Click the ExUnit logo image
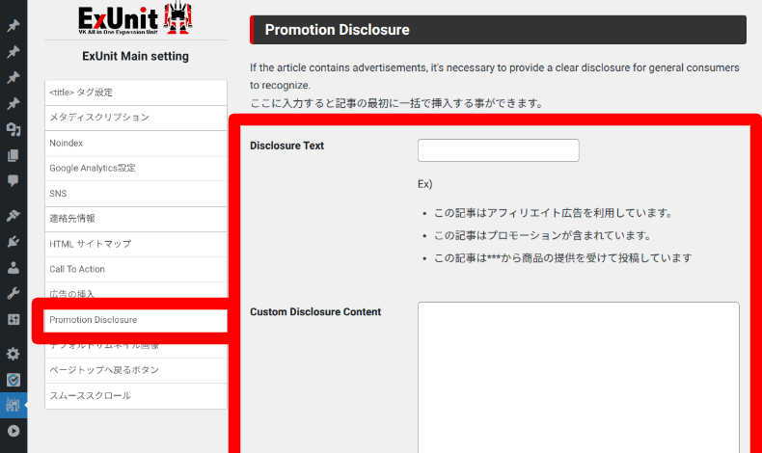This screenshot has width=762, height=453. click(x=134, y=19)
